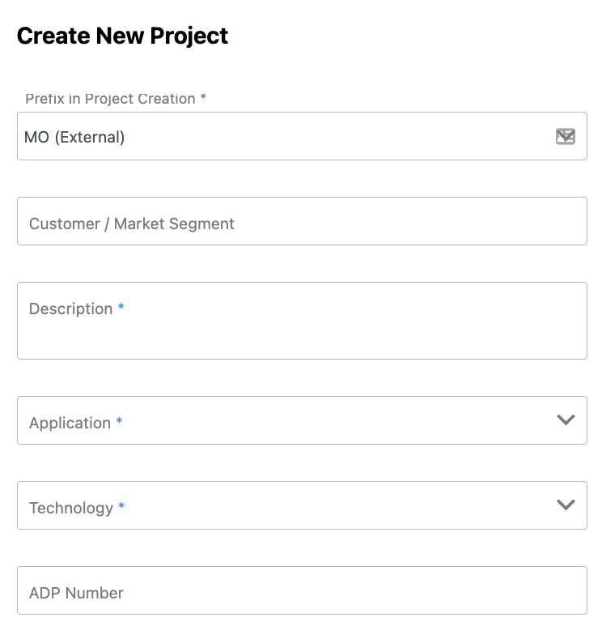Click the "ADP Number" placeholder text

point(76,593)
